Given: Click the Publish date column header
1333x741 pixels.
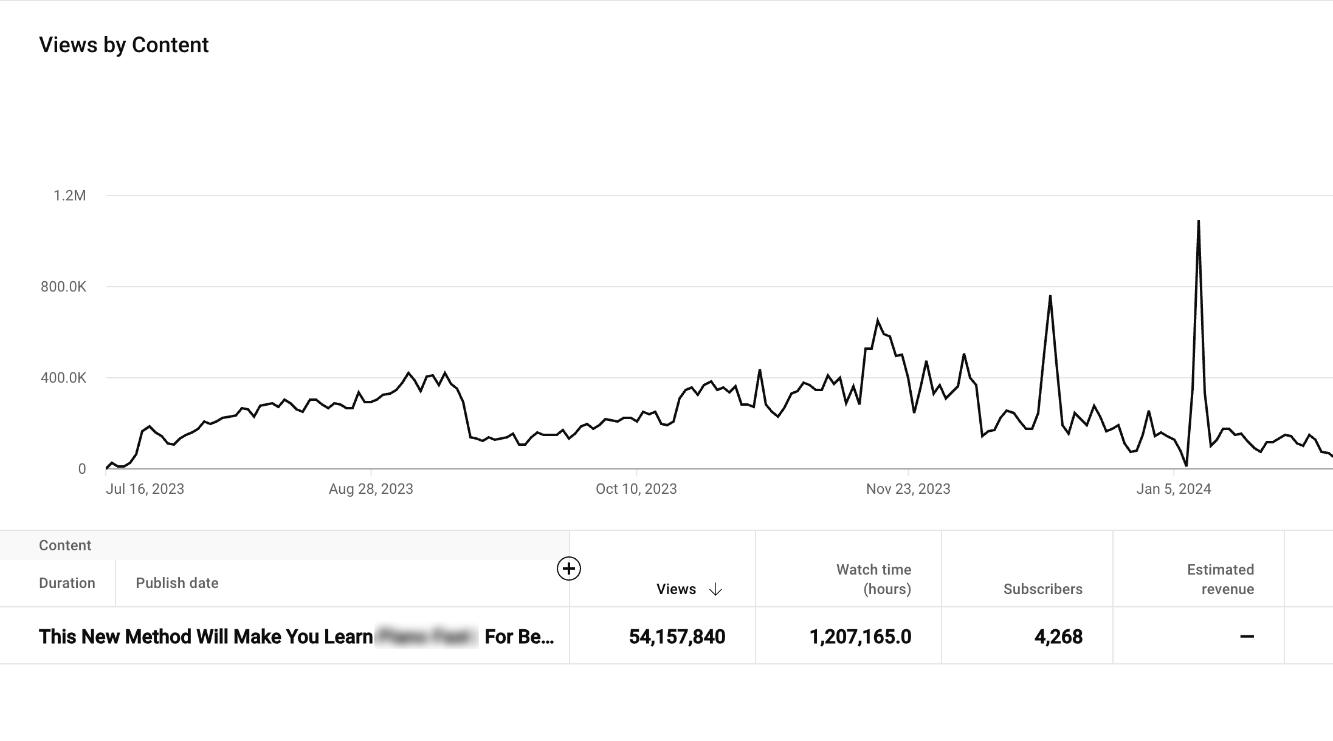Looking at the screenshot, I should coord(177,583).
